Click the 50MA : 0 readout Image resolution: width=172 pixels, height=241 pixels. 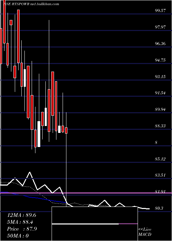[x=18, y=235]
